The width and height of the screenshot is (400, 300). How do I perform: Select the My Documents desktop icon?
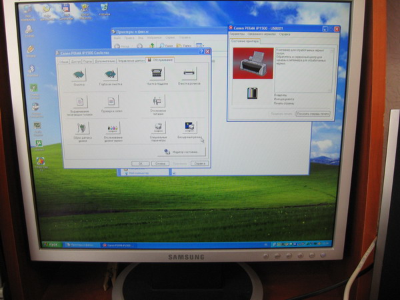[x=47, y=13]
